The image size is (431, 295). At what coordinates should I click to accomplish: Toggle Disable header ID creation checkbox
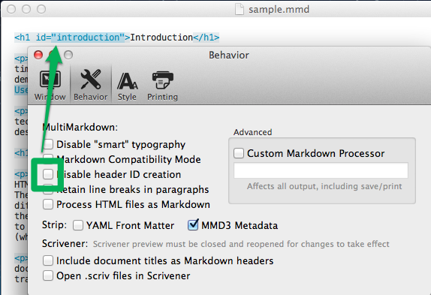tap(48, 174)
